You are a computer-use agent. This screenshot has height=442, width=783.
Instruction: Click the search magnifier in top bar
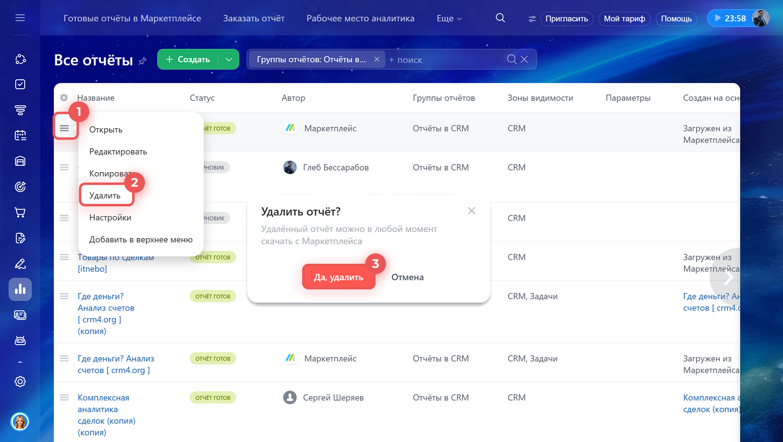(x=500, y=18)
